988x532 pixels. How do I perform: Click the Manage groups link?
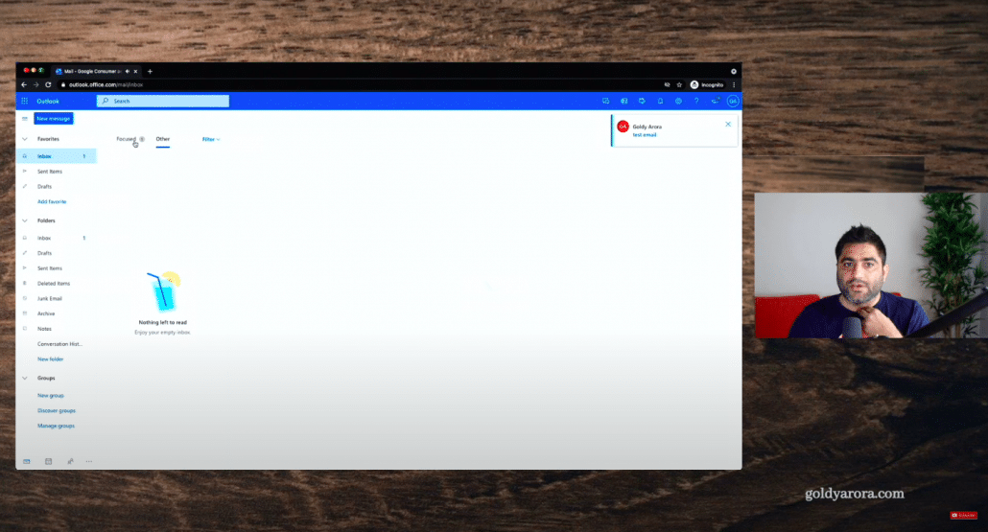click(56, 426)
